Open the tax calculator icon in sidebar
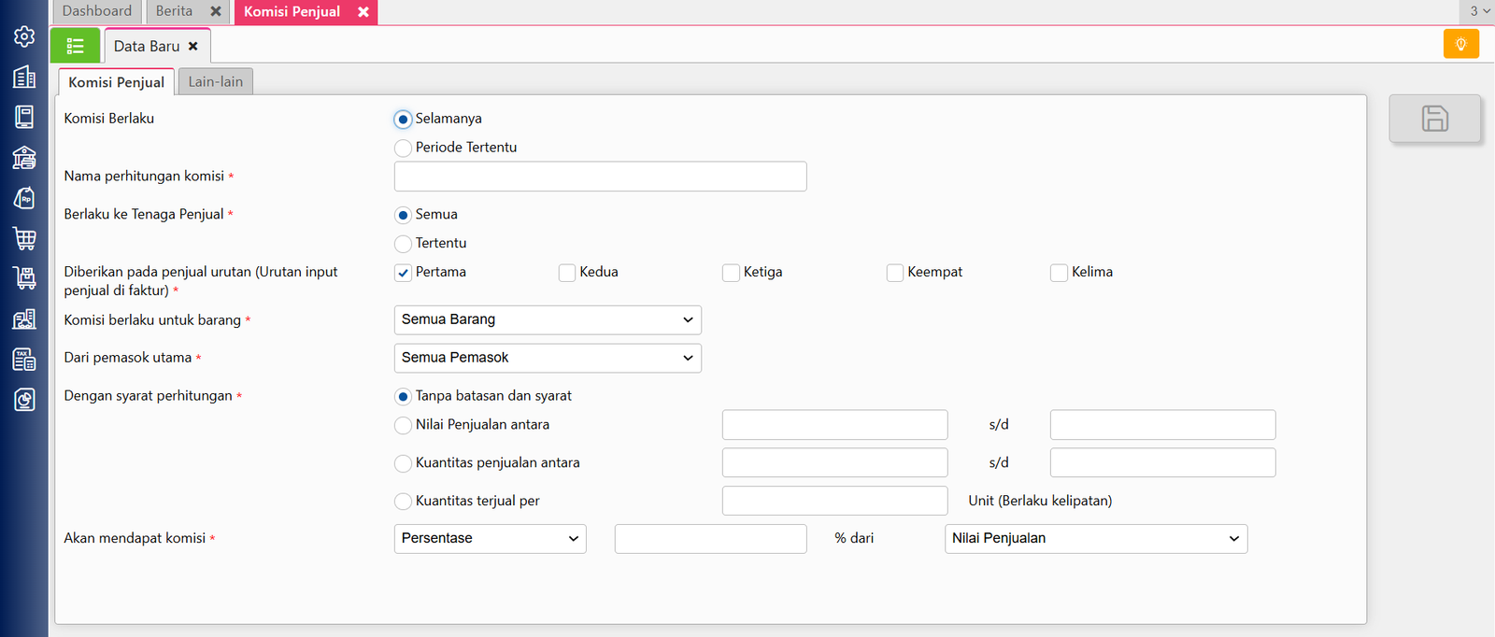The image size is (1495, 637). tap(24, 360)
